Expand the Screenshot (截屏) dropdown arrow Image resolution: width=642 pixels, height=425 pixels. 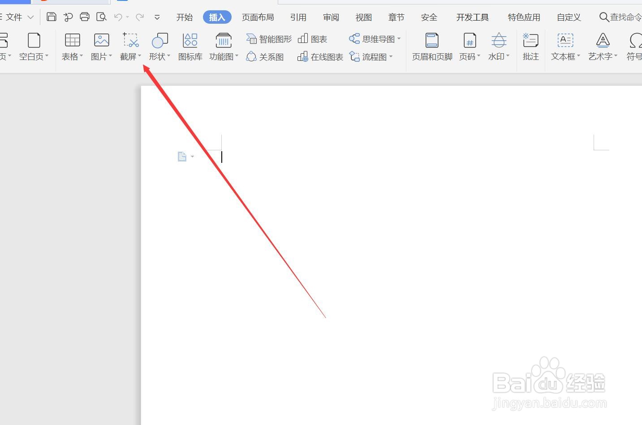click(x=140, y=56)
